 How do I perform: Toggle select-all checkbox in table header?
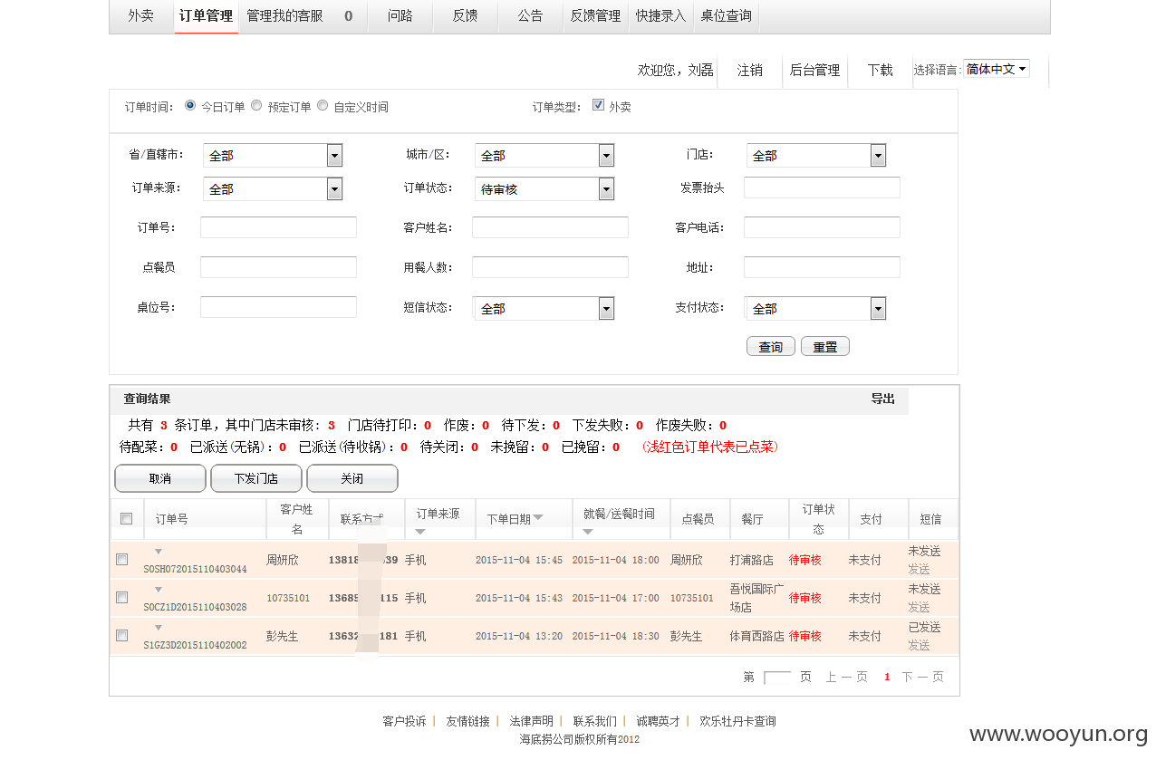127,518
